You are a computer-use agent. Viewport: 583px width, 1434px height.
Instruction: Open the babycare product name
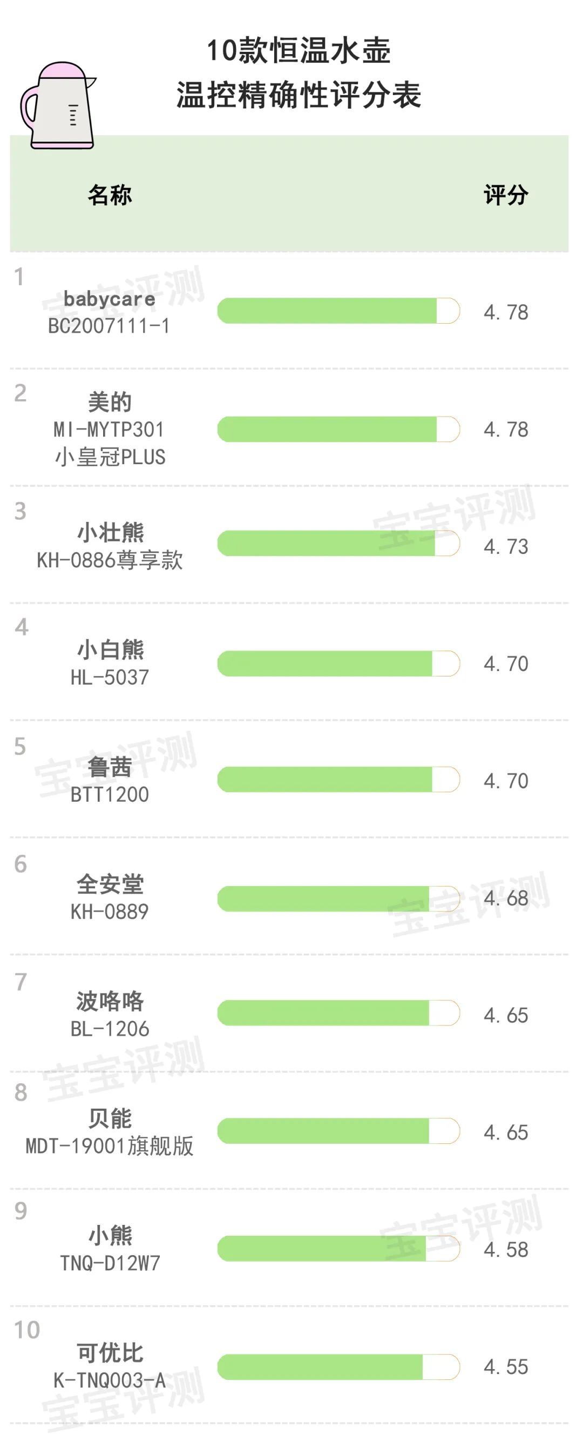(109, 298)
